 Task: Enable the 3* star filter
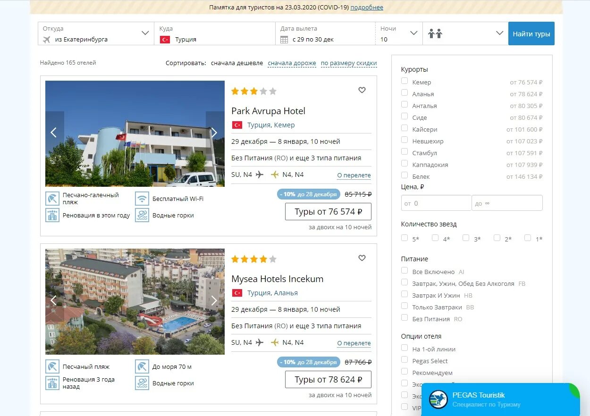[466, 238]
